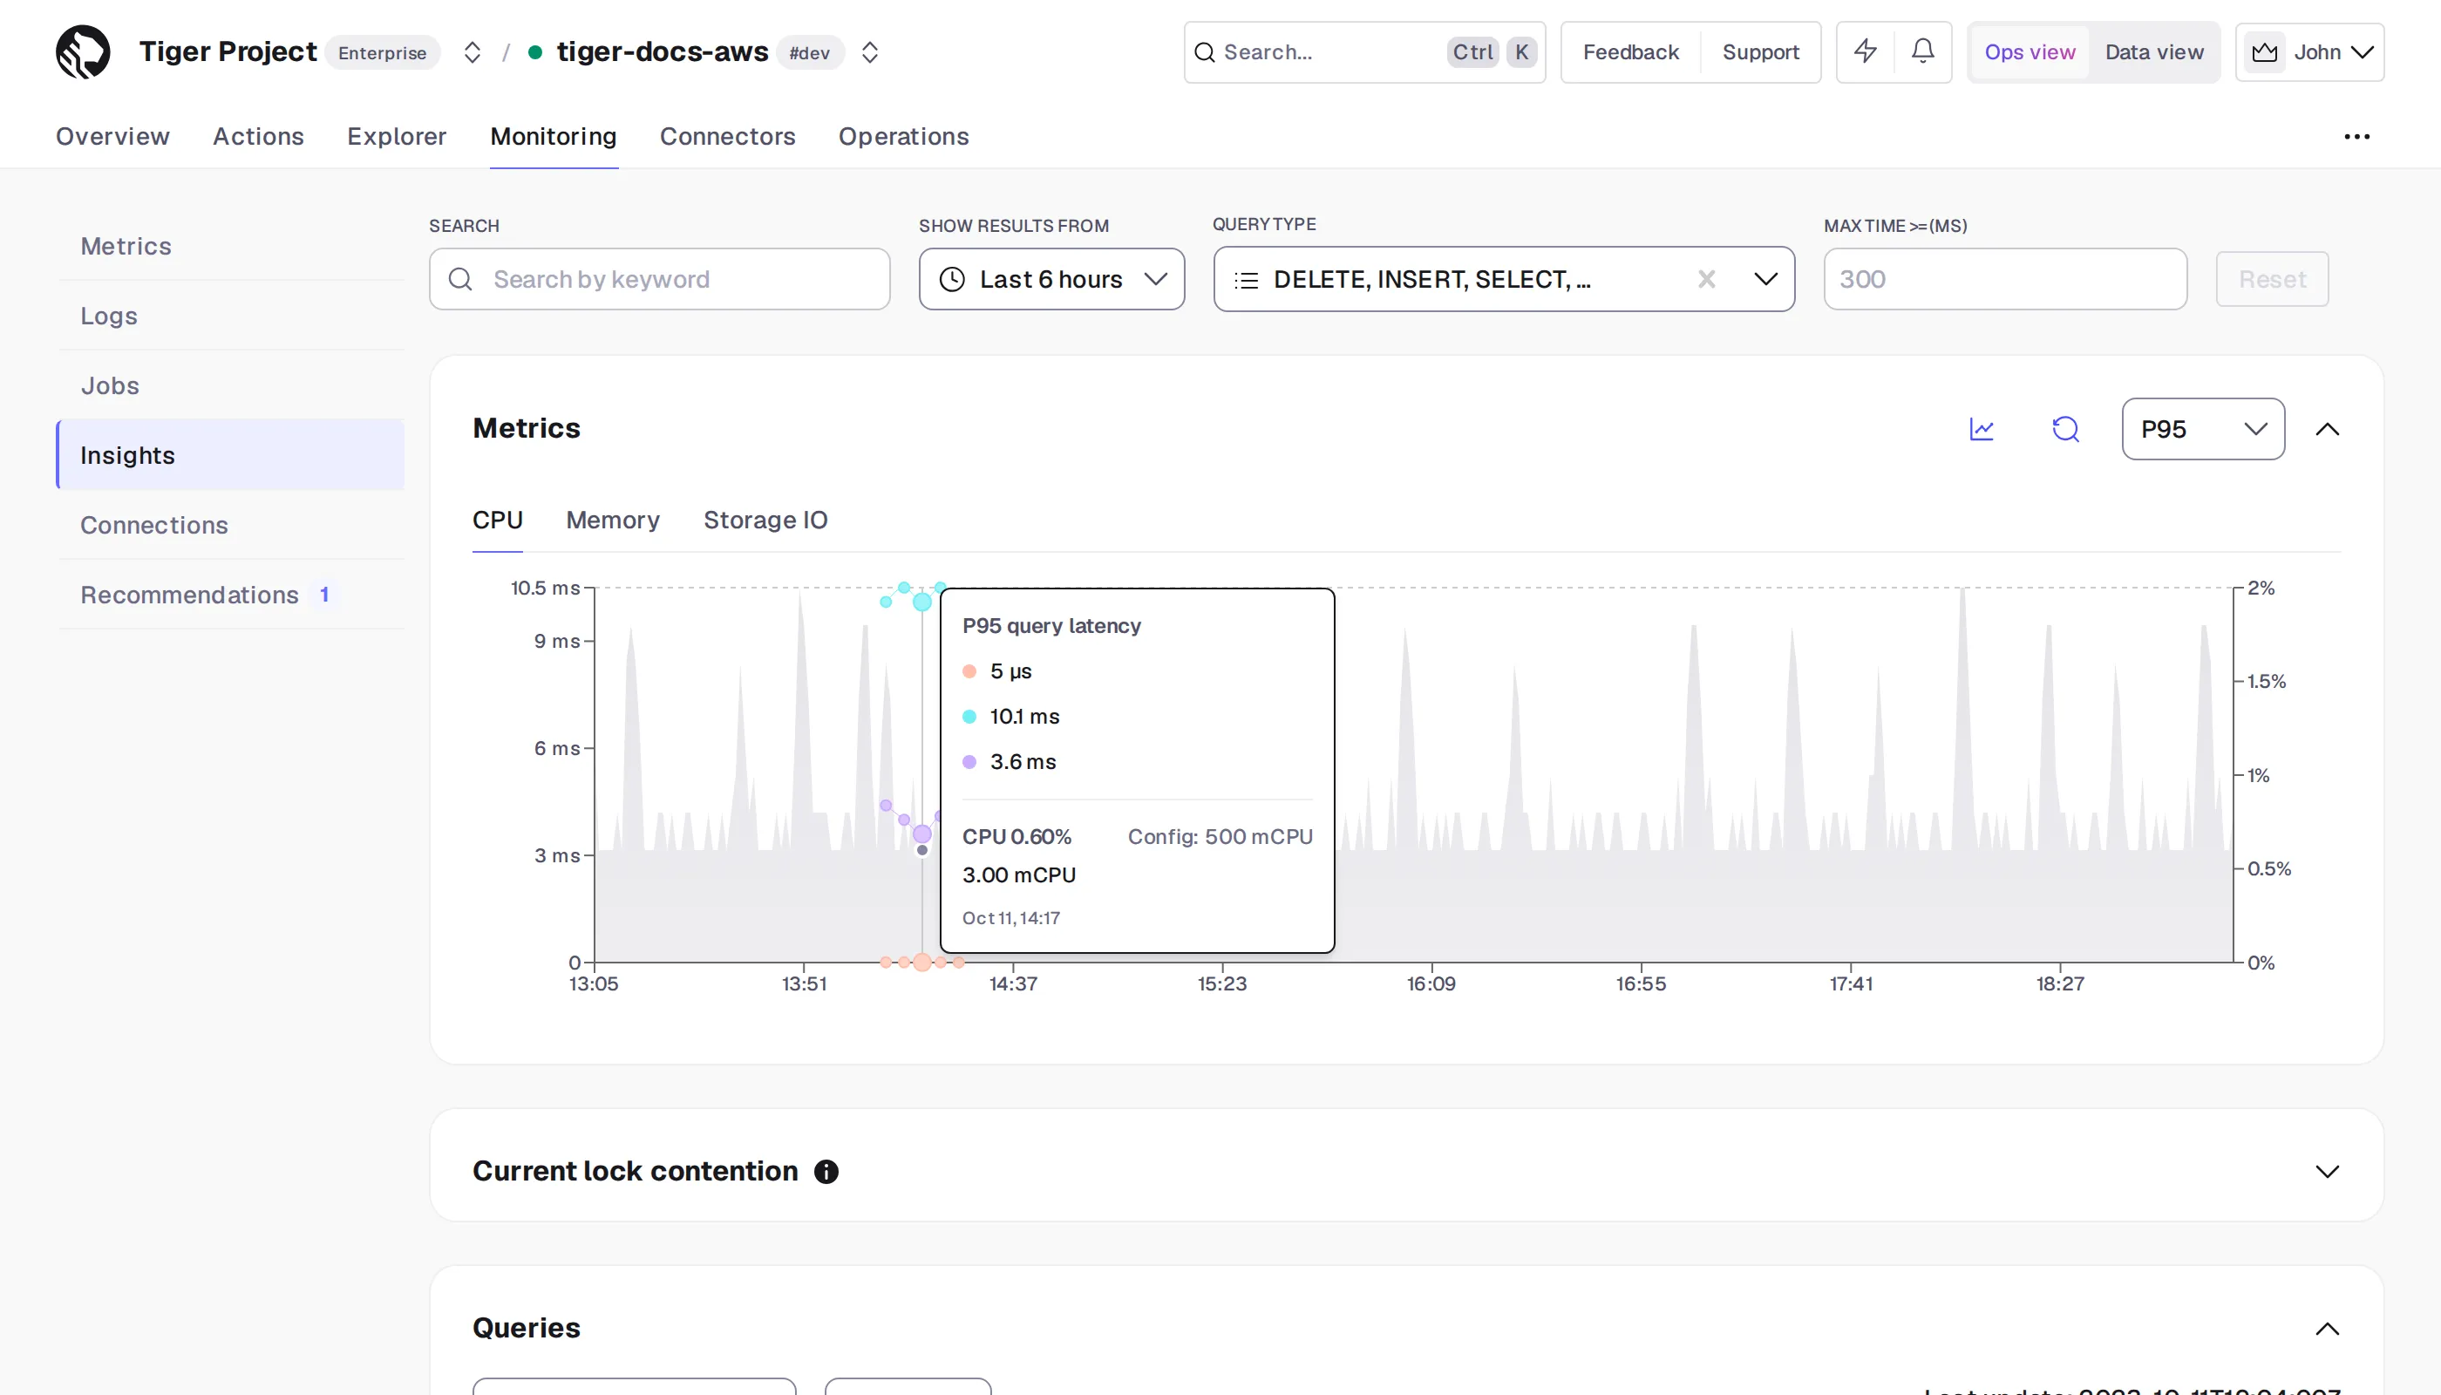2441x1395 pixels.
Task: Click the lightning bolt icon
Action: tap(1864, 51)
